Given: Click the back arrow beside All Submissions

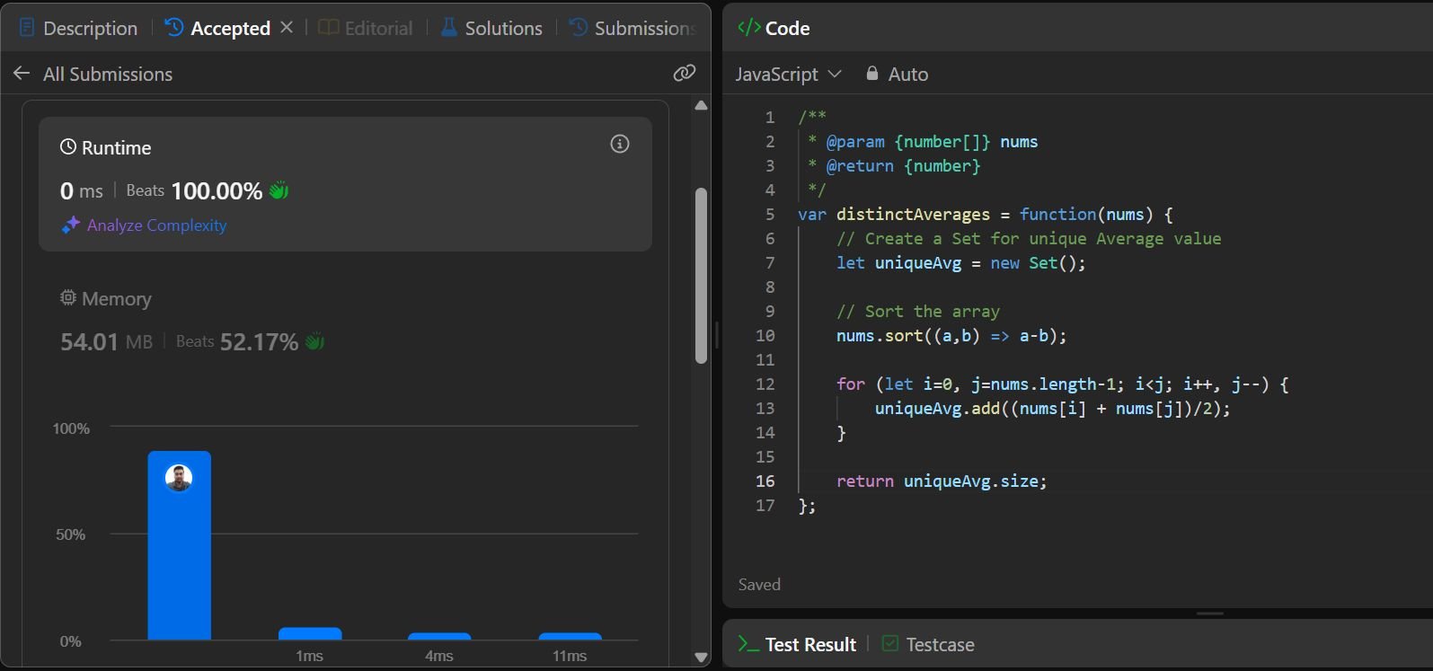Looking at the screenshot, I should (x=22, y=74).
